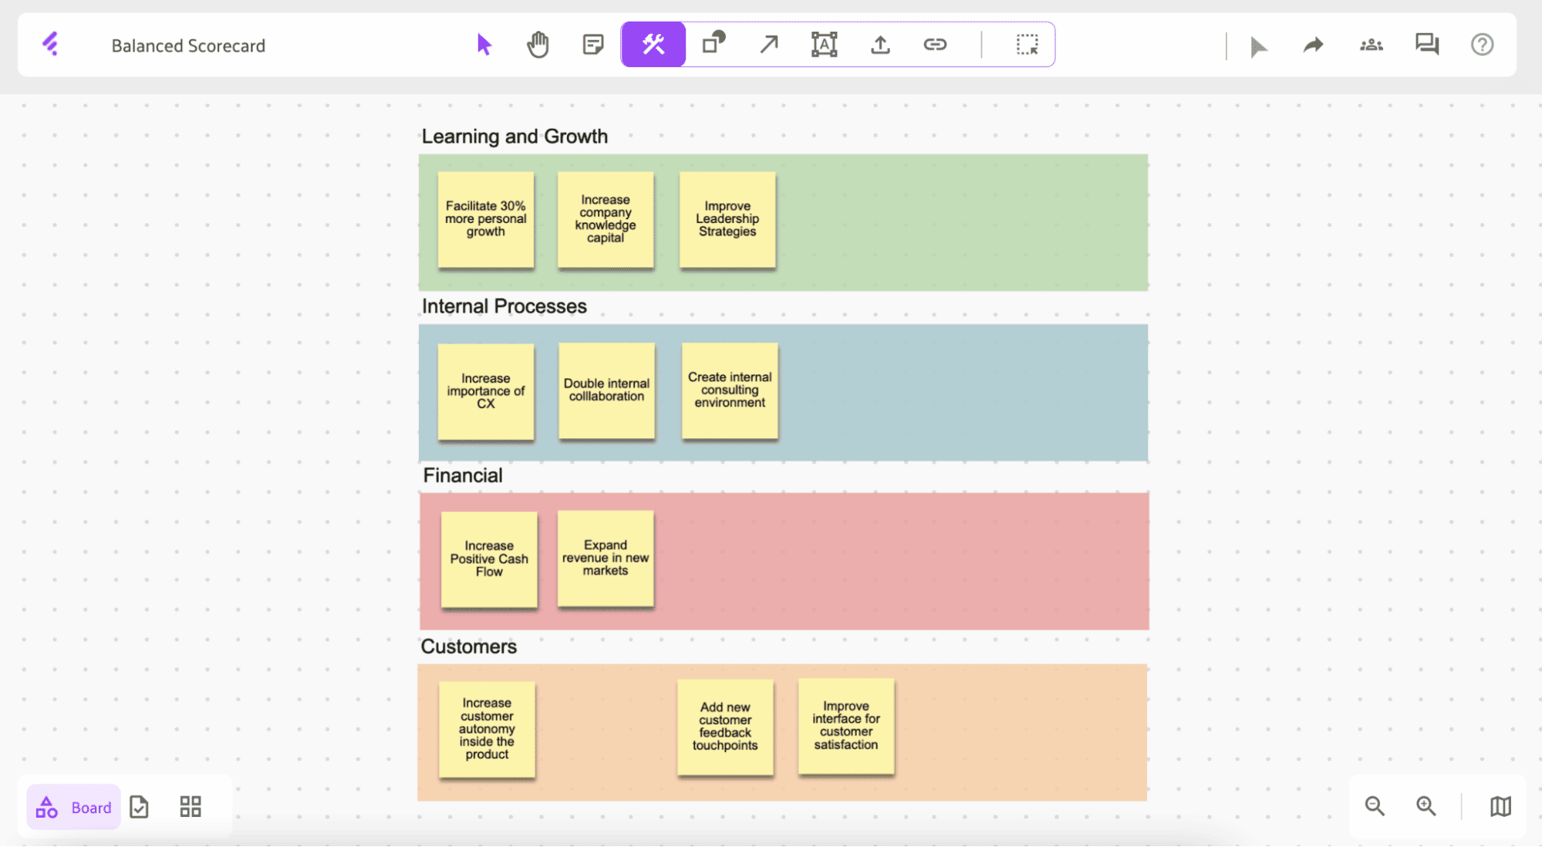Open the sticky note tool
Screen dimensions: 1542x847
594,44
